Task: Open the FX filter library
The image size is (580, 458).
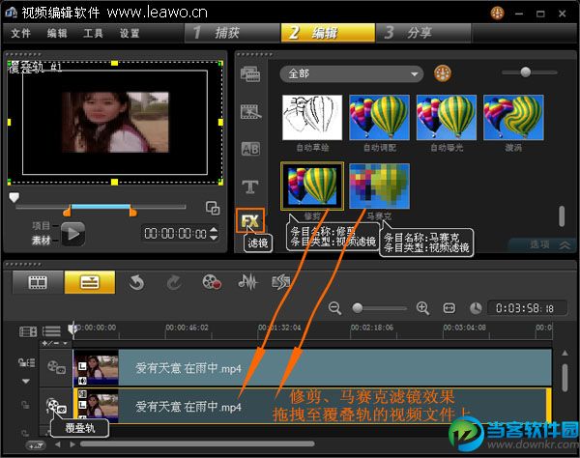Action: click(x=250, y=220)
